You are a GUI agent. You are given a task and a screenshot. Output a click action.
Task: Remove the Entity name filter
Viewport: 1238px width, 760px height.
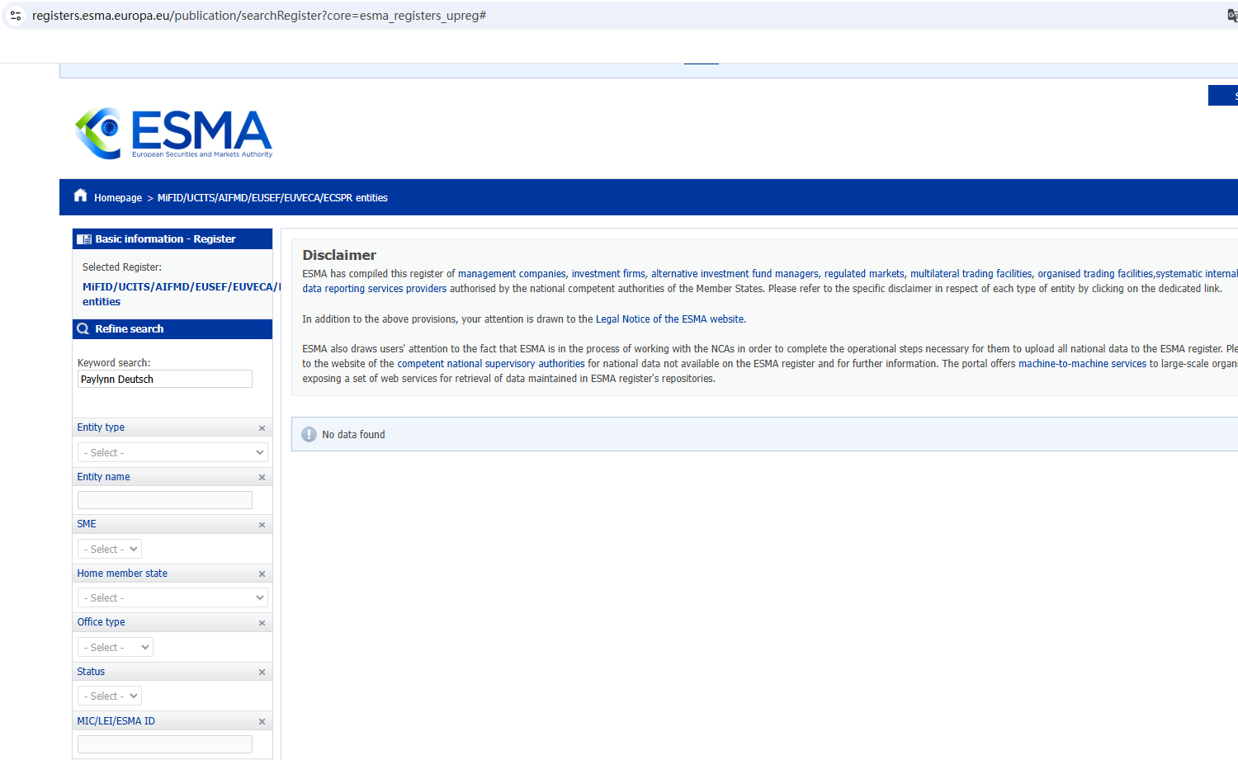pyautogui.click(x=262, y=478)
